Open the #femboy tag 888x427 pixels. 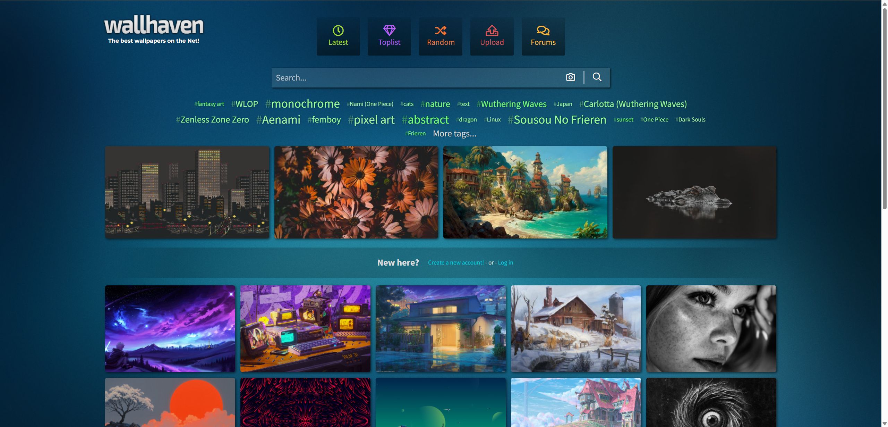[x=324, y=119]
